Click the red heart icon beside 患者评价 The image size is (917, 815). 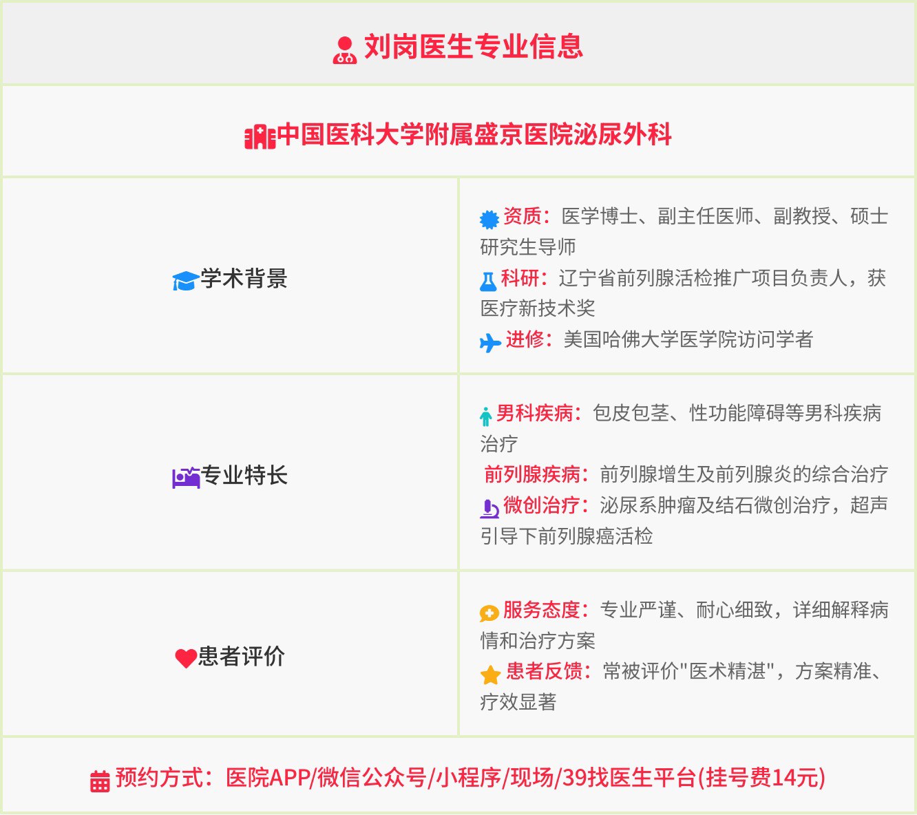coord(186,659)
